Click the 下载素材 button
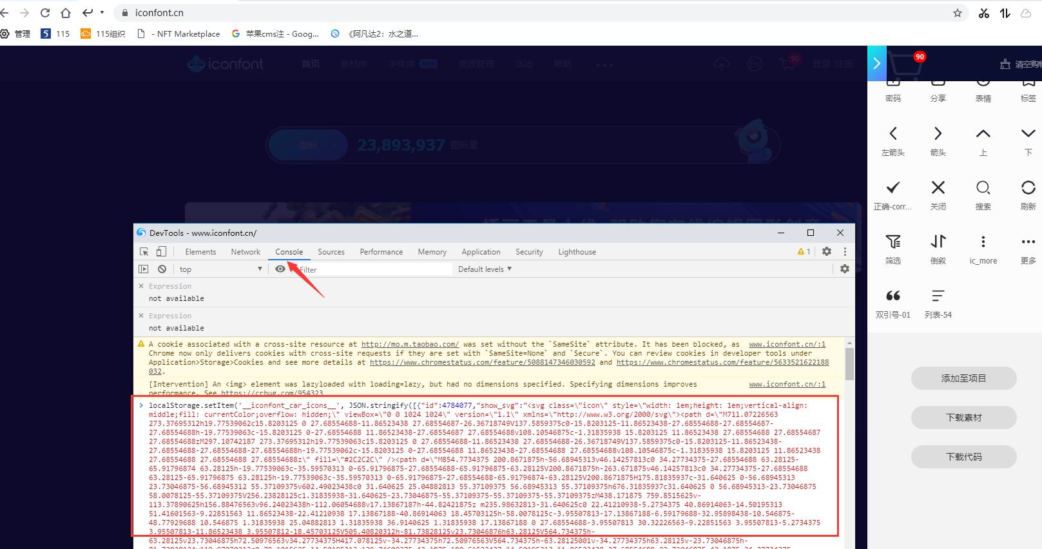The image size is (1042, 549). (963, 418)
